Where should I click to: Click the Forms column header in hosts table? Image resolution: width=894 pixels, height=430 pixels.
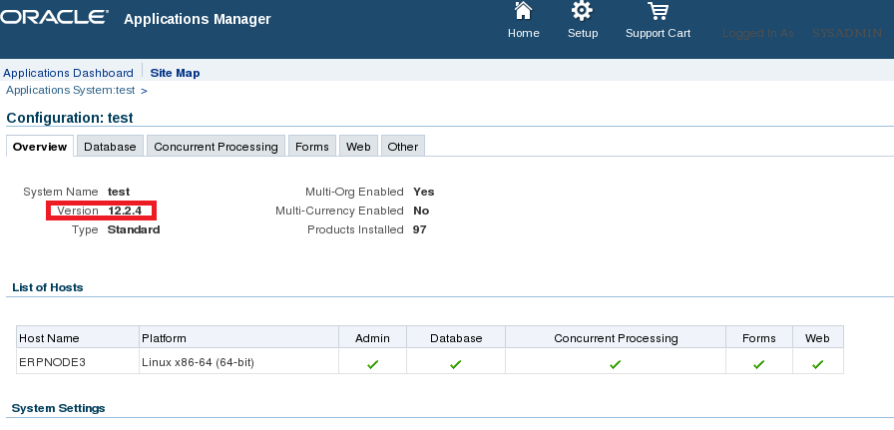pos(759,338)
